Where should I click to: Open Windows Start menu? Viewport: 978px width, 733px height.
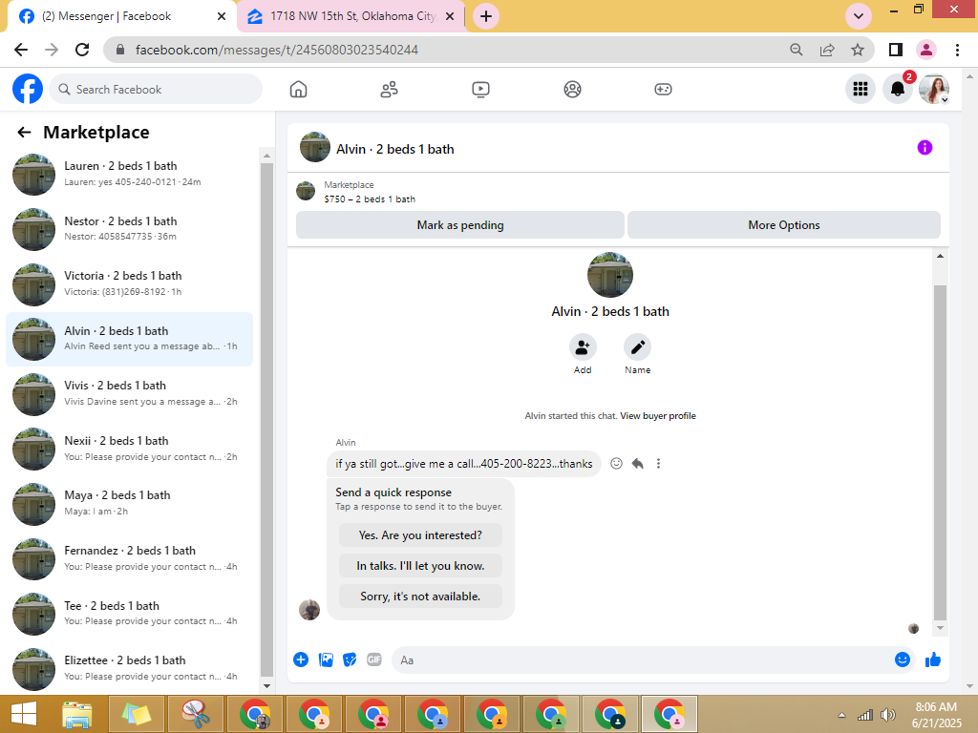tap(24, 714)
